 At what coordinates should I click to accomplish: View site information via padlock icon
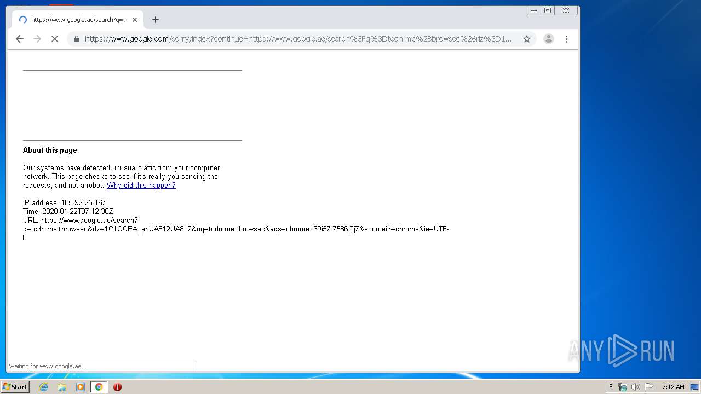point(76,39)
